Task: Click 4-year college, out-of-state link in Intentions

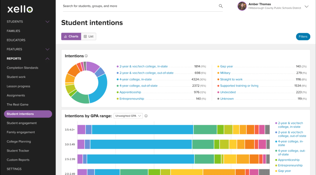Action: (x=139, y=86)
